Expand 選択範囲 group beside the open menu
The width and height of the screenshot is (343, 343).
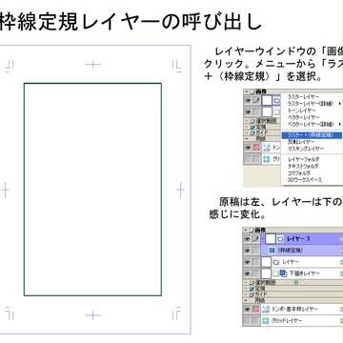[x=247, y=121]
